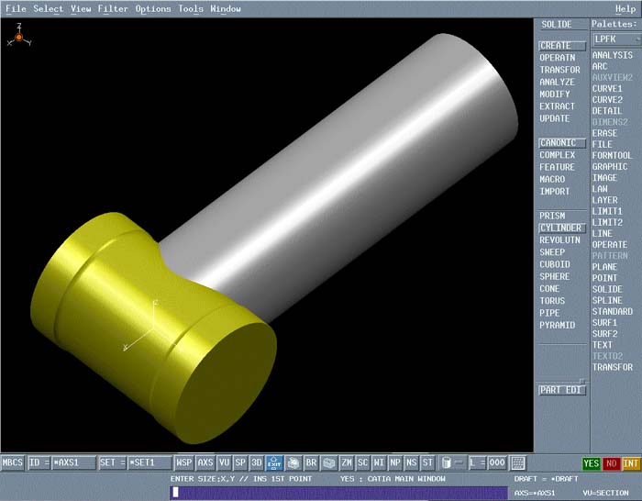Click the blue command input bar
The image size is (642, 501).
pyautogui.click(x=339, y=492)
